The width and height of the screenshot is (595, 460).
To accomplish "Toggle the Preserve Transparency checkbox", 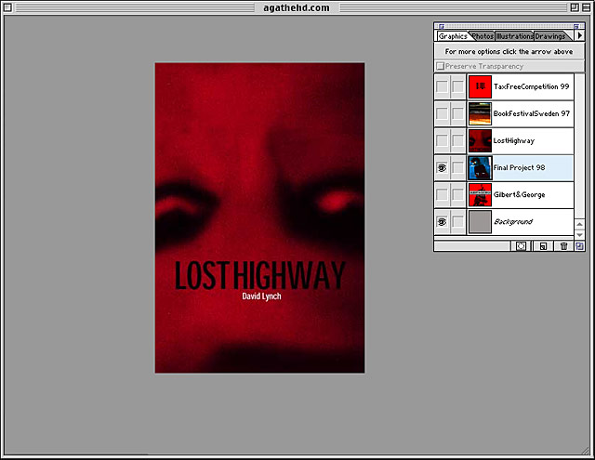I will 440,66.
